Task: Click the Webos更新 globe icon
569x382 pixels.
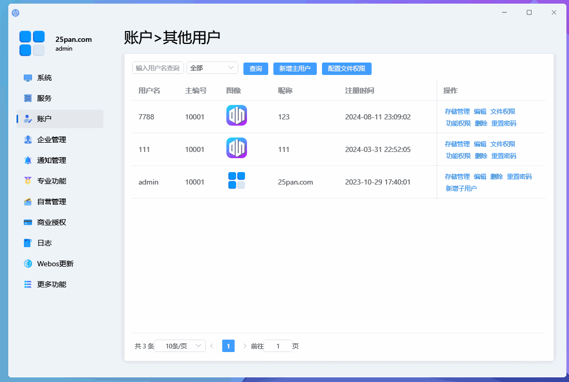Action: [x=28, y=264]
